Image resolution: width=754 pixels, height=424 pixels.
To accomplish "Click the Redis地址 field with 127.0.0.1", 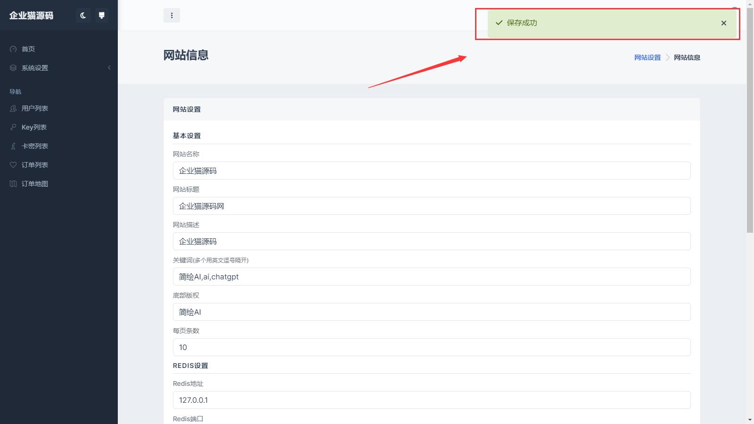I will (431, 400).
